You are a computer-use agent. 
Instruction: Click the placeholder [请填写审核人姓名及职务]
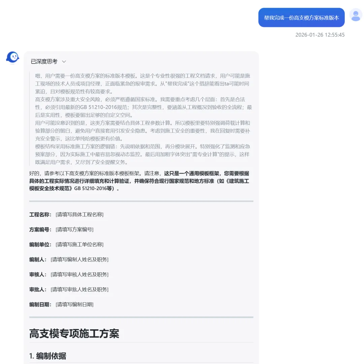point(80,274)
